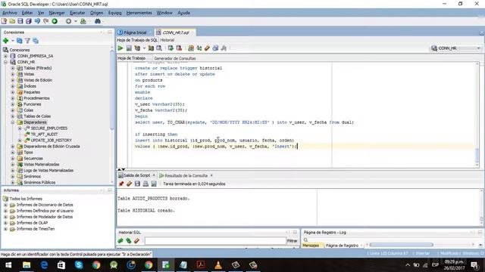The width and height of the screenshot is (485, 272).
Task: Select the Mensajes tab in log panel
Action: pos(311,246)
